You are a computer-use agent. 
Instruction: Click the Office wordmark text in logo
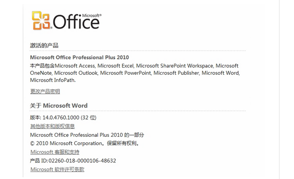tap(76, 22)
